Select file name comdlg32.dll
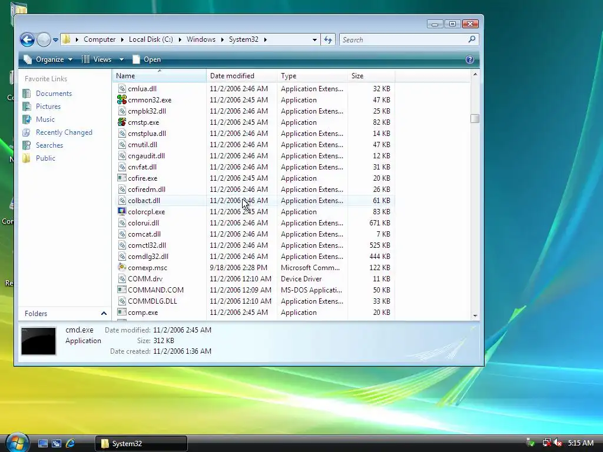 [148, 257]
